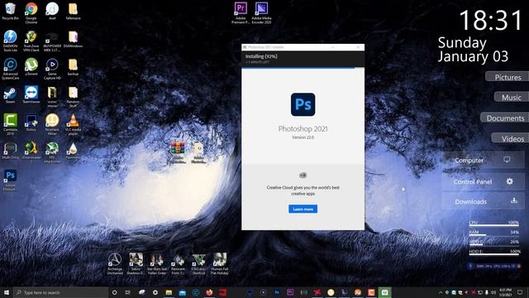Viewport: 529px width, 298px height.
Task: Open the Windows Start menu
Action: 7,292
